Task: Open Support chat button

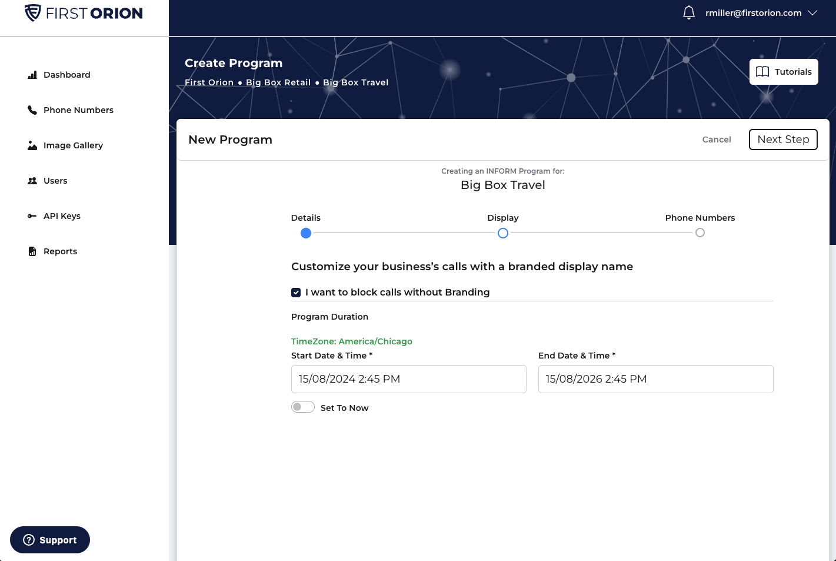Action: (x=50, y=540)
